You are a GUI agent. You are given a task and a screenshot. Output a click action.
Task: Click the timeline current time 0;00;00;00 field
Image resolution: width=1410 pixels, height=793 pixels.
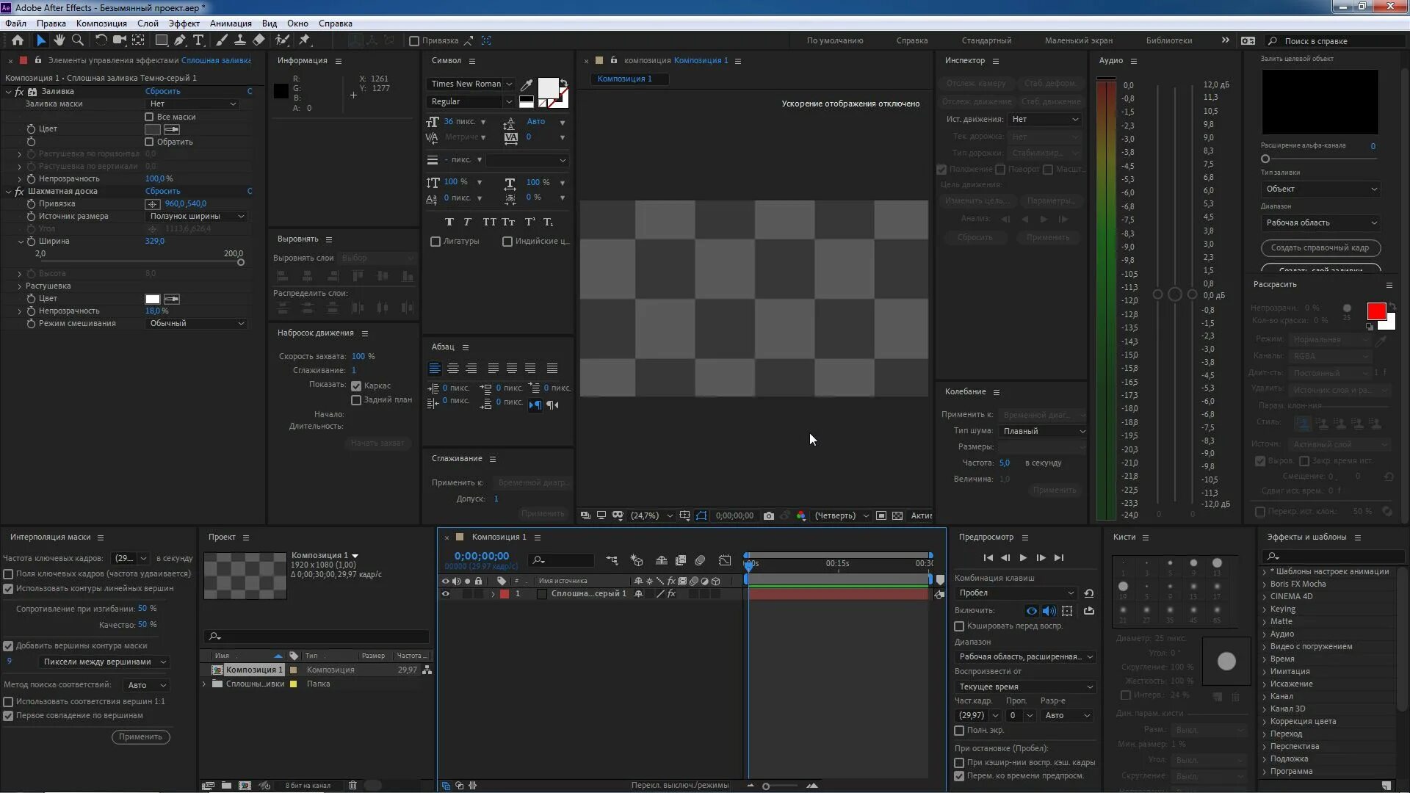(481, 557)
